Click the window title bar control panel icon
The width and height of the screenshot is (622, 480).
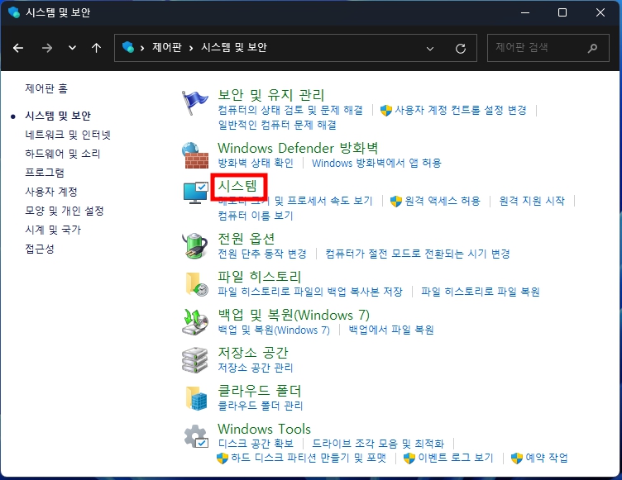point(14,12)
